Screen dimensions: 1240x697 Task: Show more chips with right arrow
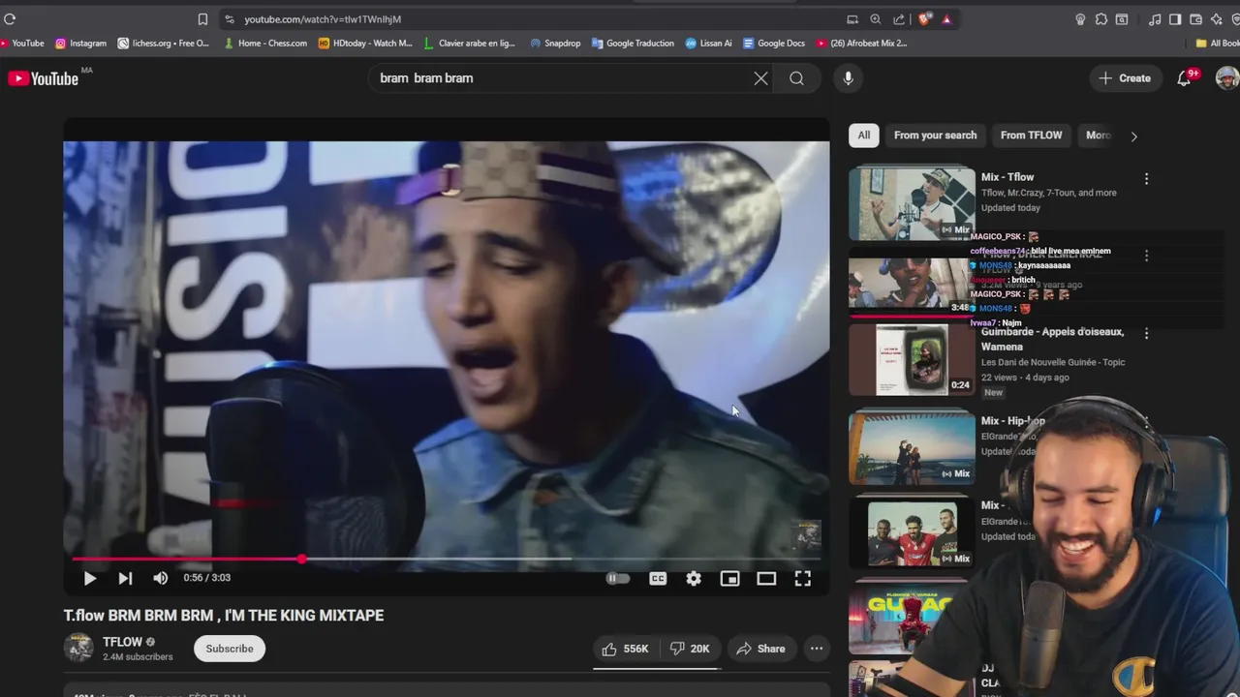point(1133,136)
